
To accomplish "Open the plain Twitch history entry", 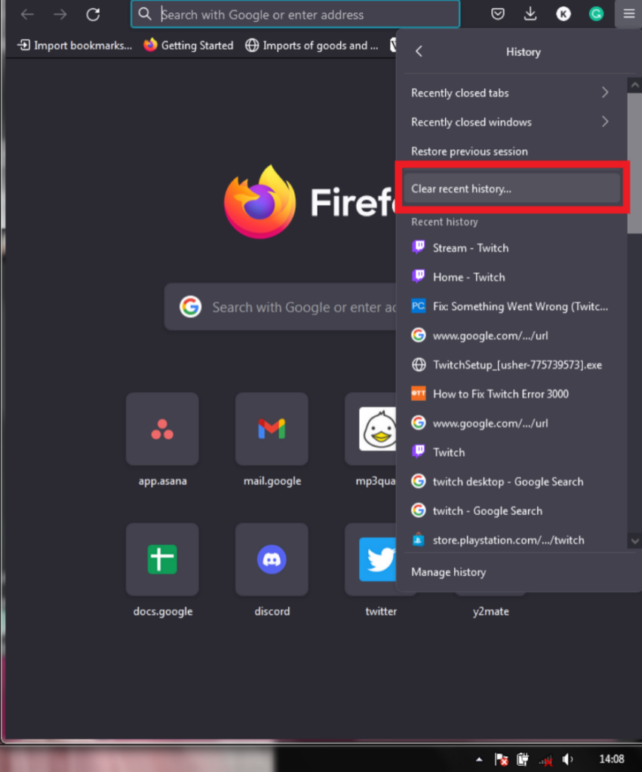I will point(511,452).
